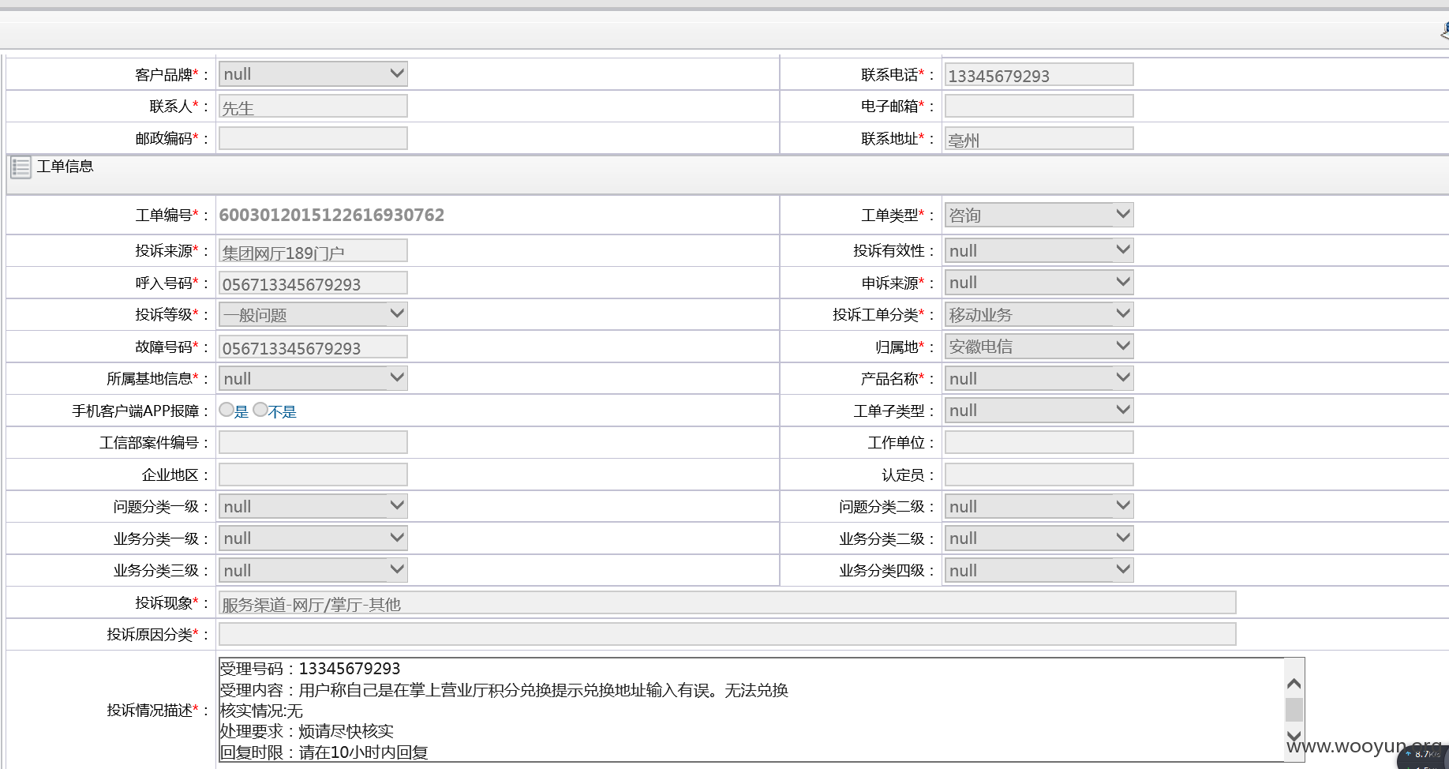Click the 联系人 field containing 先生

coord(313,106)
